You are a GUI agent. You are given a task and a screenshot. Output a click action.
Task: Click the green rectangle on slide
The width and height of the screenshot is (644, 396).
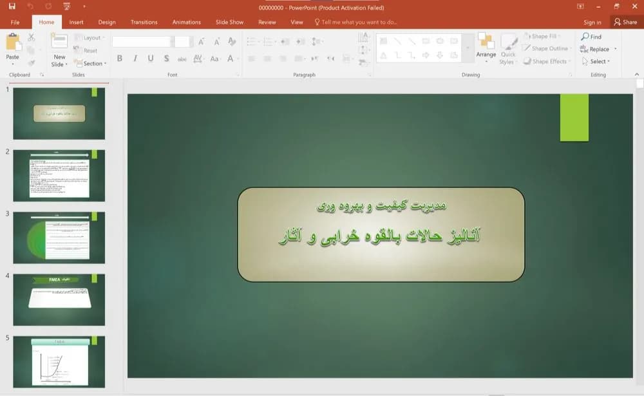click(x=574, y=117)
